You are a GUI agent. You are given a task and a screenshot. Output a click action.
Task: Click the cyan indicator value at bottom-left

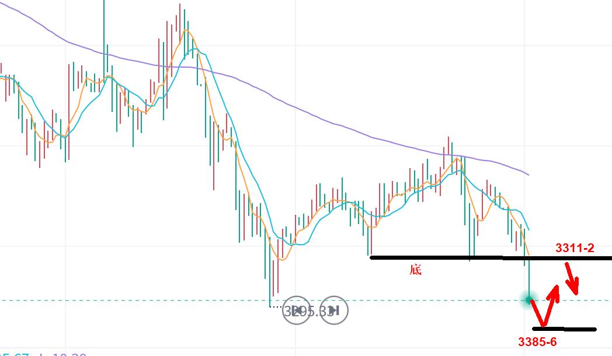pyautogui.click(x=16, y=354)
